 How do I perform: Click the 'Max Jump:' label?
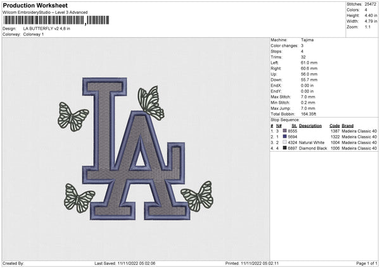[281, 108]
